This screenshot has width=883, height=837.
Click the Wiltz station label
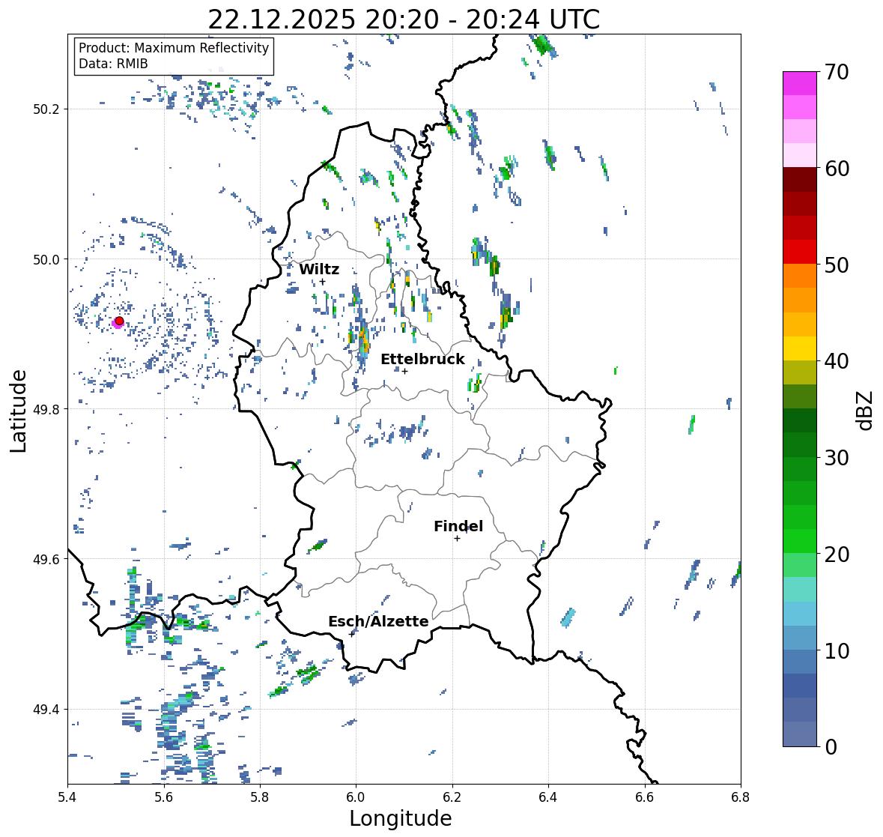coord(319,269)
